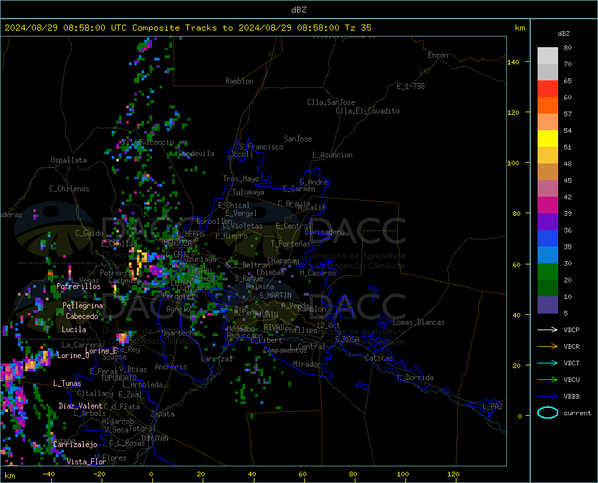Pick the bright green 20-30 dBZ color band
598x483 pixels.
(548, 272)
